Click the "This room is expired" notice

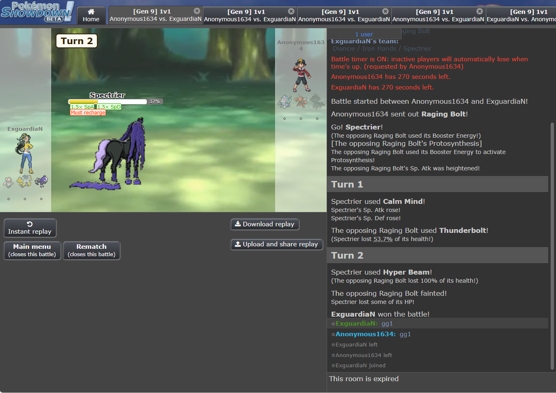pyautogui.click(x=364, y=379)
